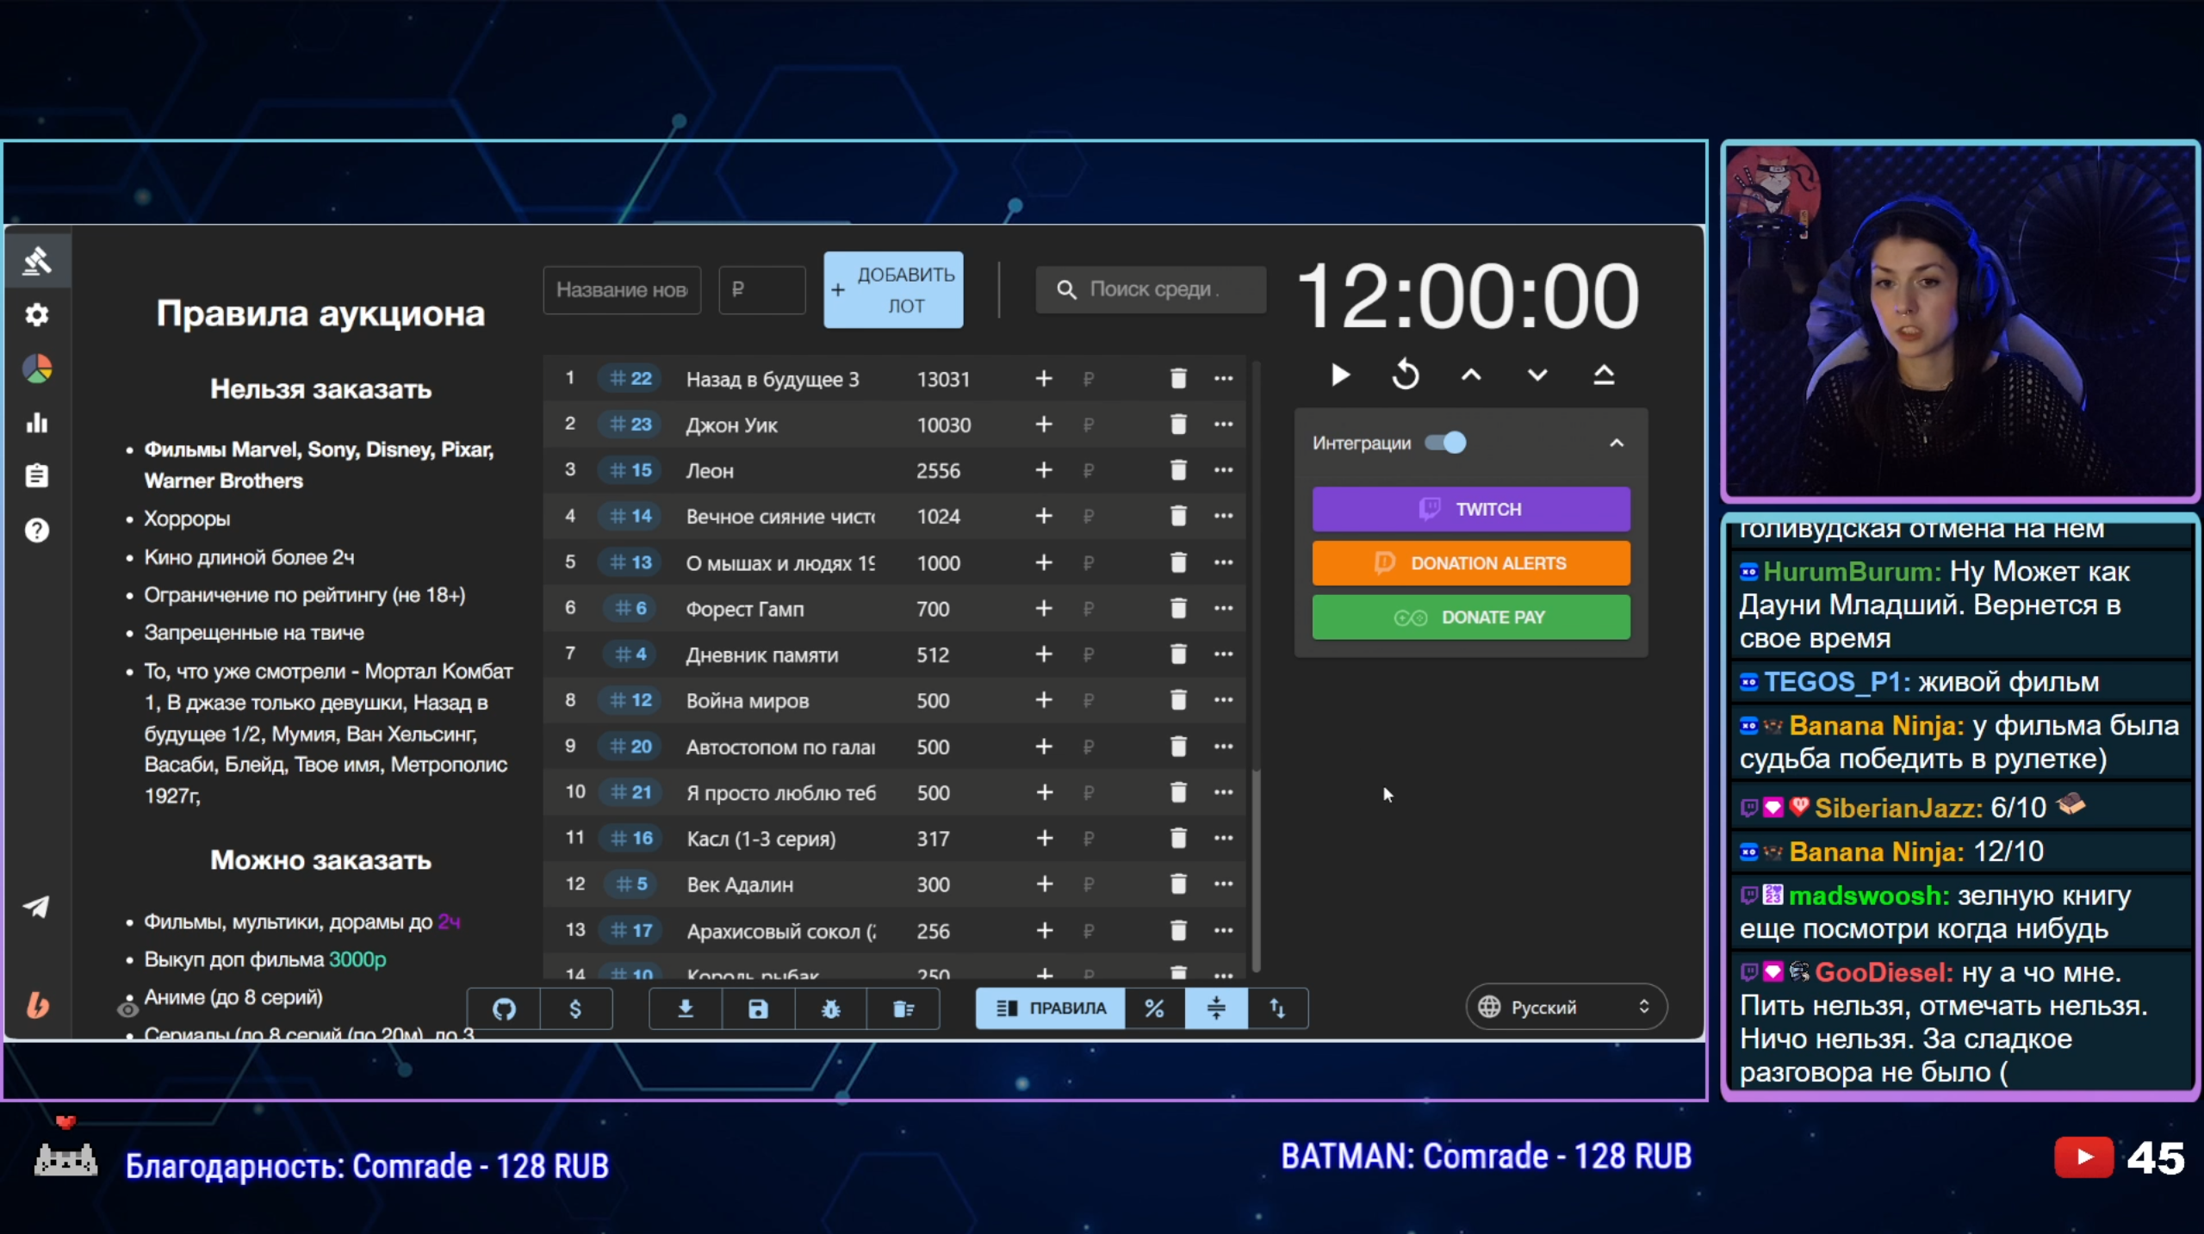Toggle the percent display button

(x=1154, y=1008)
